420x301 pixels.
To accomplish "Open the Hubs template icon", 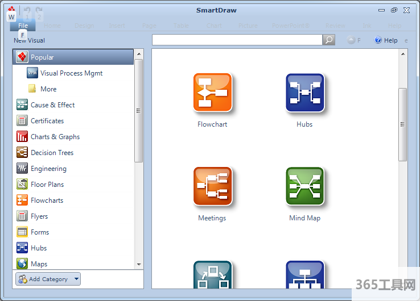I will coord(304,92).
